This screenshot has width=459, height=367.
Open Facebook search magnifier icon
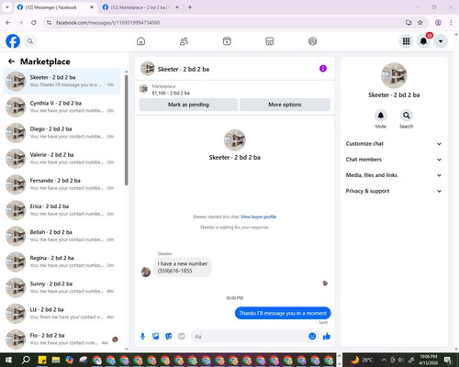coord(30,41)
